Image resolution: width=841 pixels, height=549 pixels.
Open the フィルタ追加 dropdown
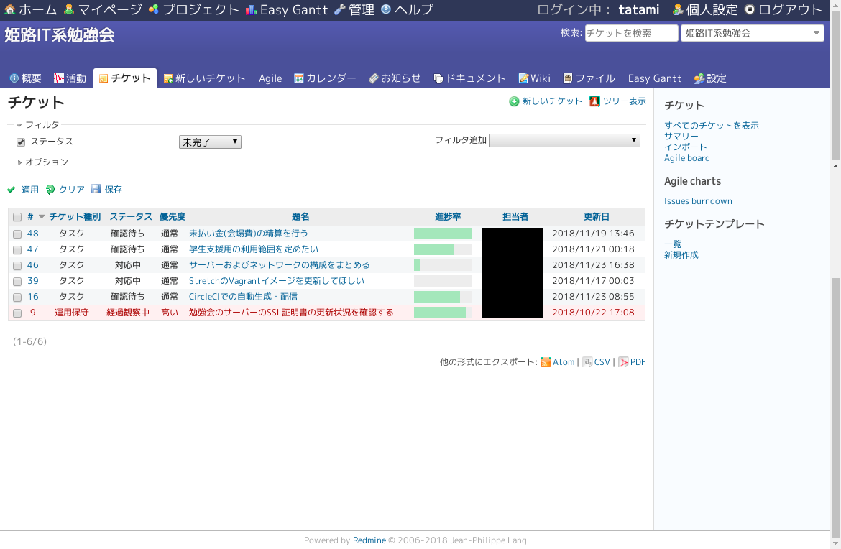[x=564, y=139]
